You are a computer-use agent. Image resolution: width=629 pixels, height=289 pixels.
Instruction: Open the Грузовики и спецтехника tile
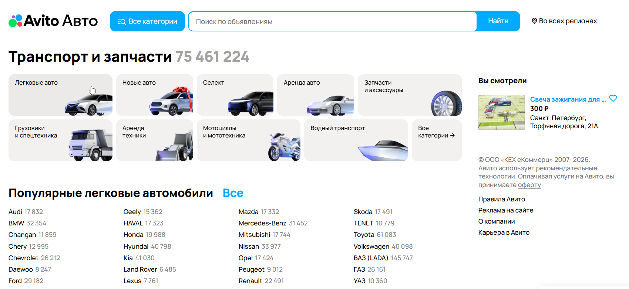60,140
